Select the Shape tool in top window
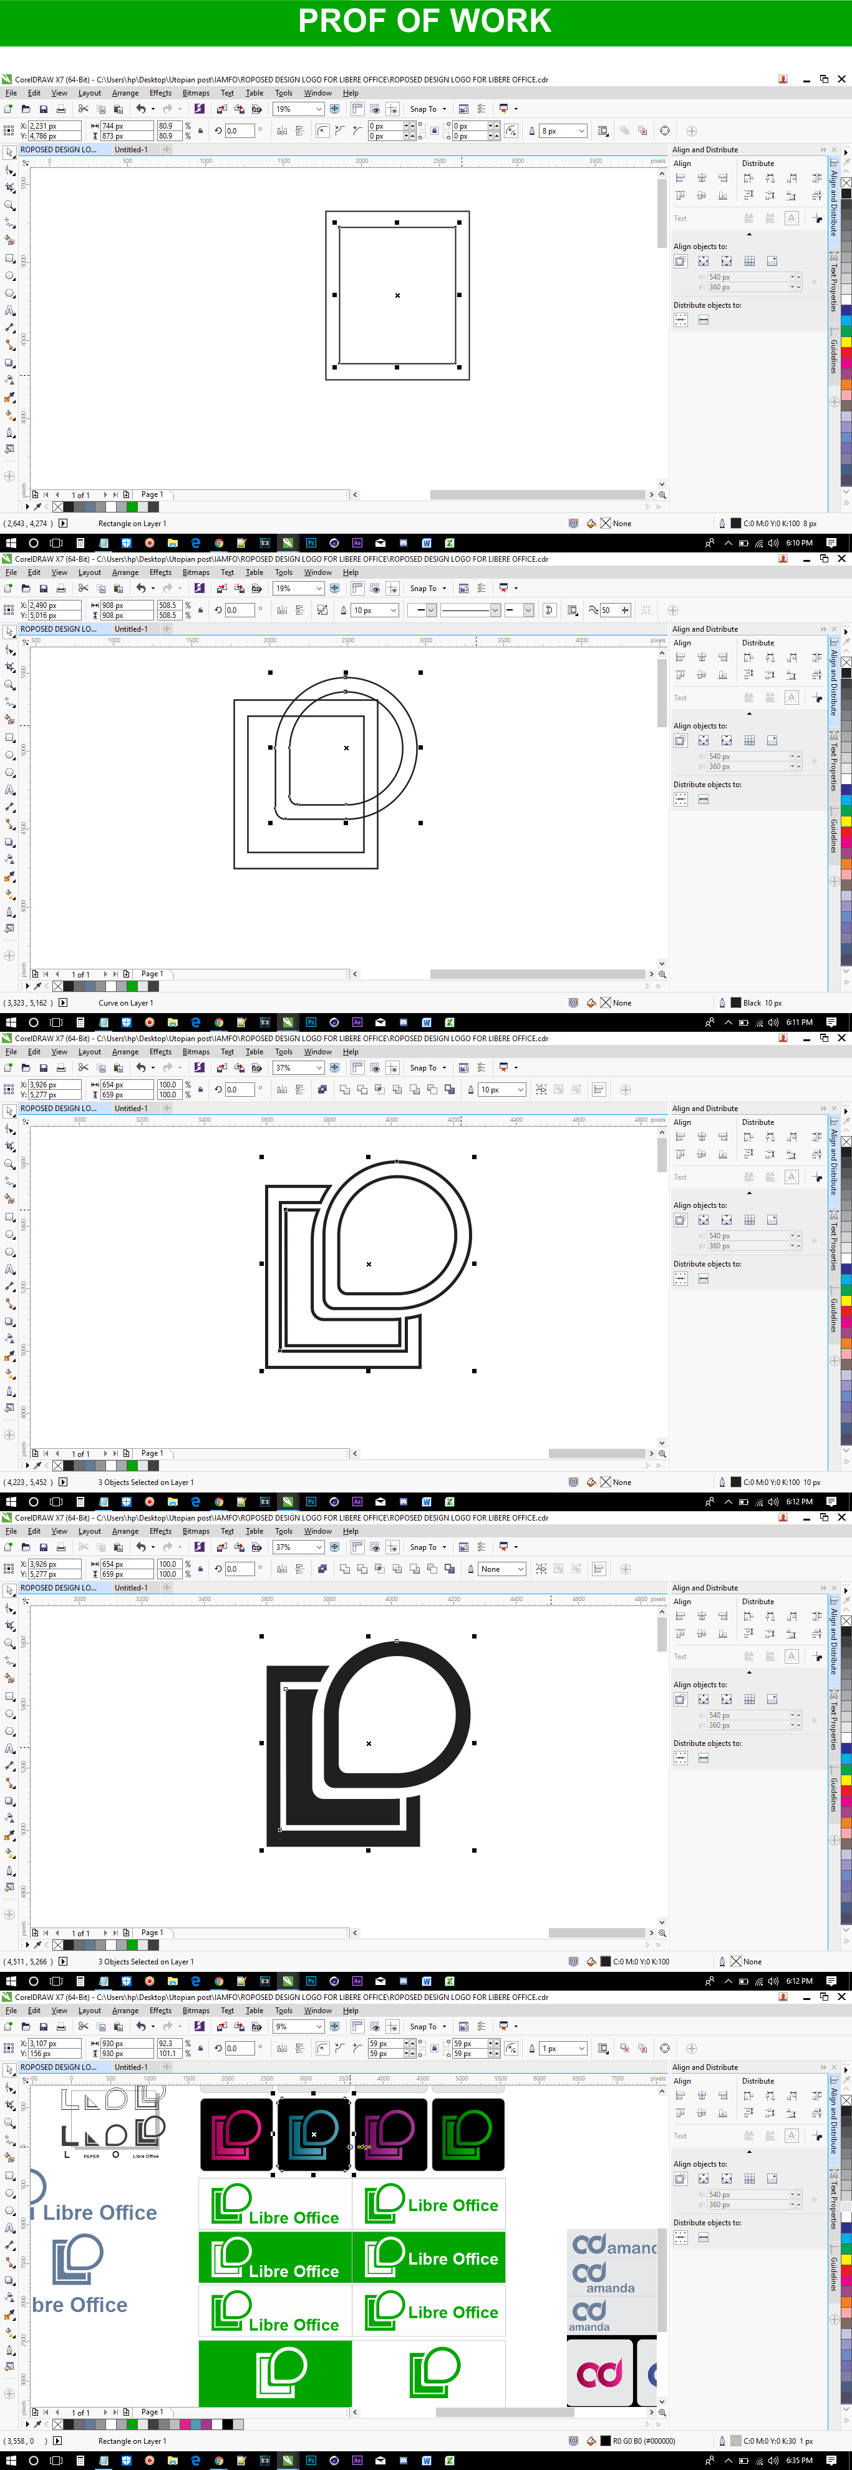This screenshot has width=852, height=2470. pyautogui.click(x=9, y=170)
